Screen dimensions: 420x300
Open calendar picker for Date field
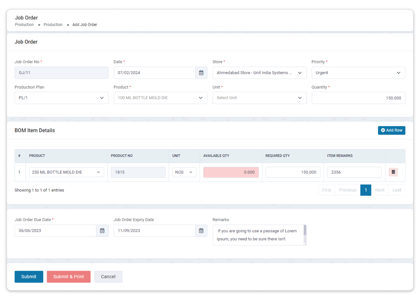coord(201,73)
